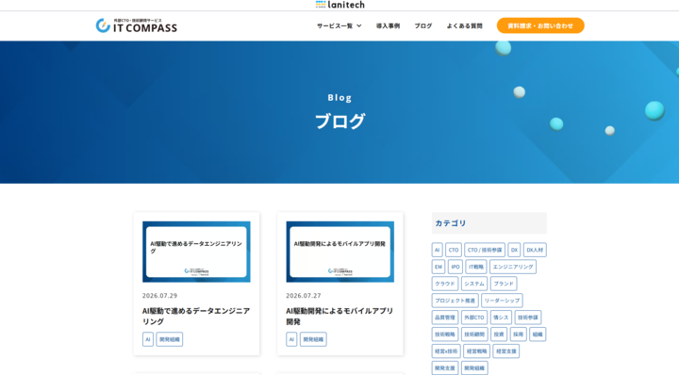679x375 pixels.
Task: Choose the リーダーシップ category tag
Action: (502, 301)
